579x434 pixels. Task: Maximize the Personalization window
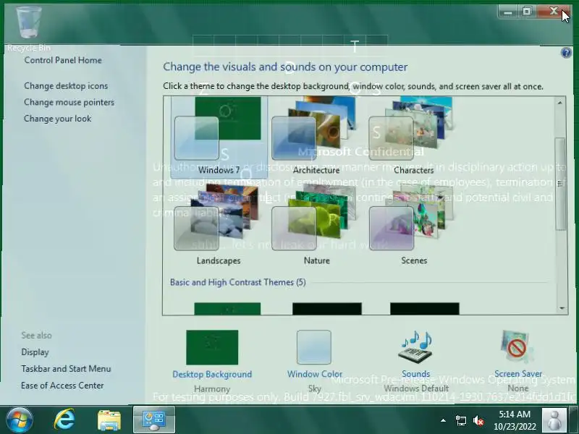coord(527,12)
